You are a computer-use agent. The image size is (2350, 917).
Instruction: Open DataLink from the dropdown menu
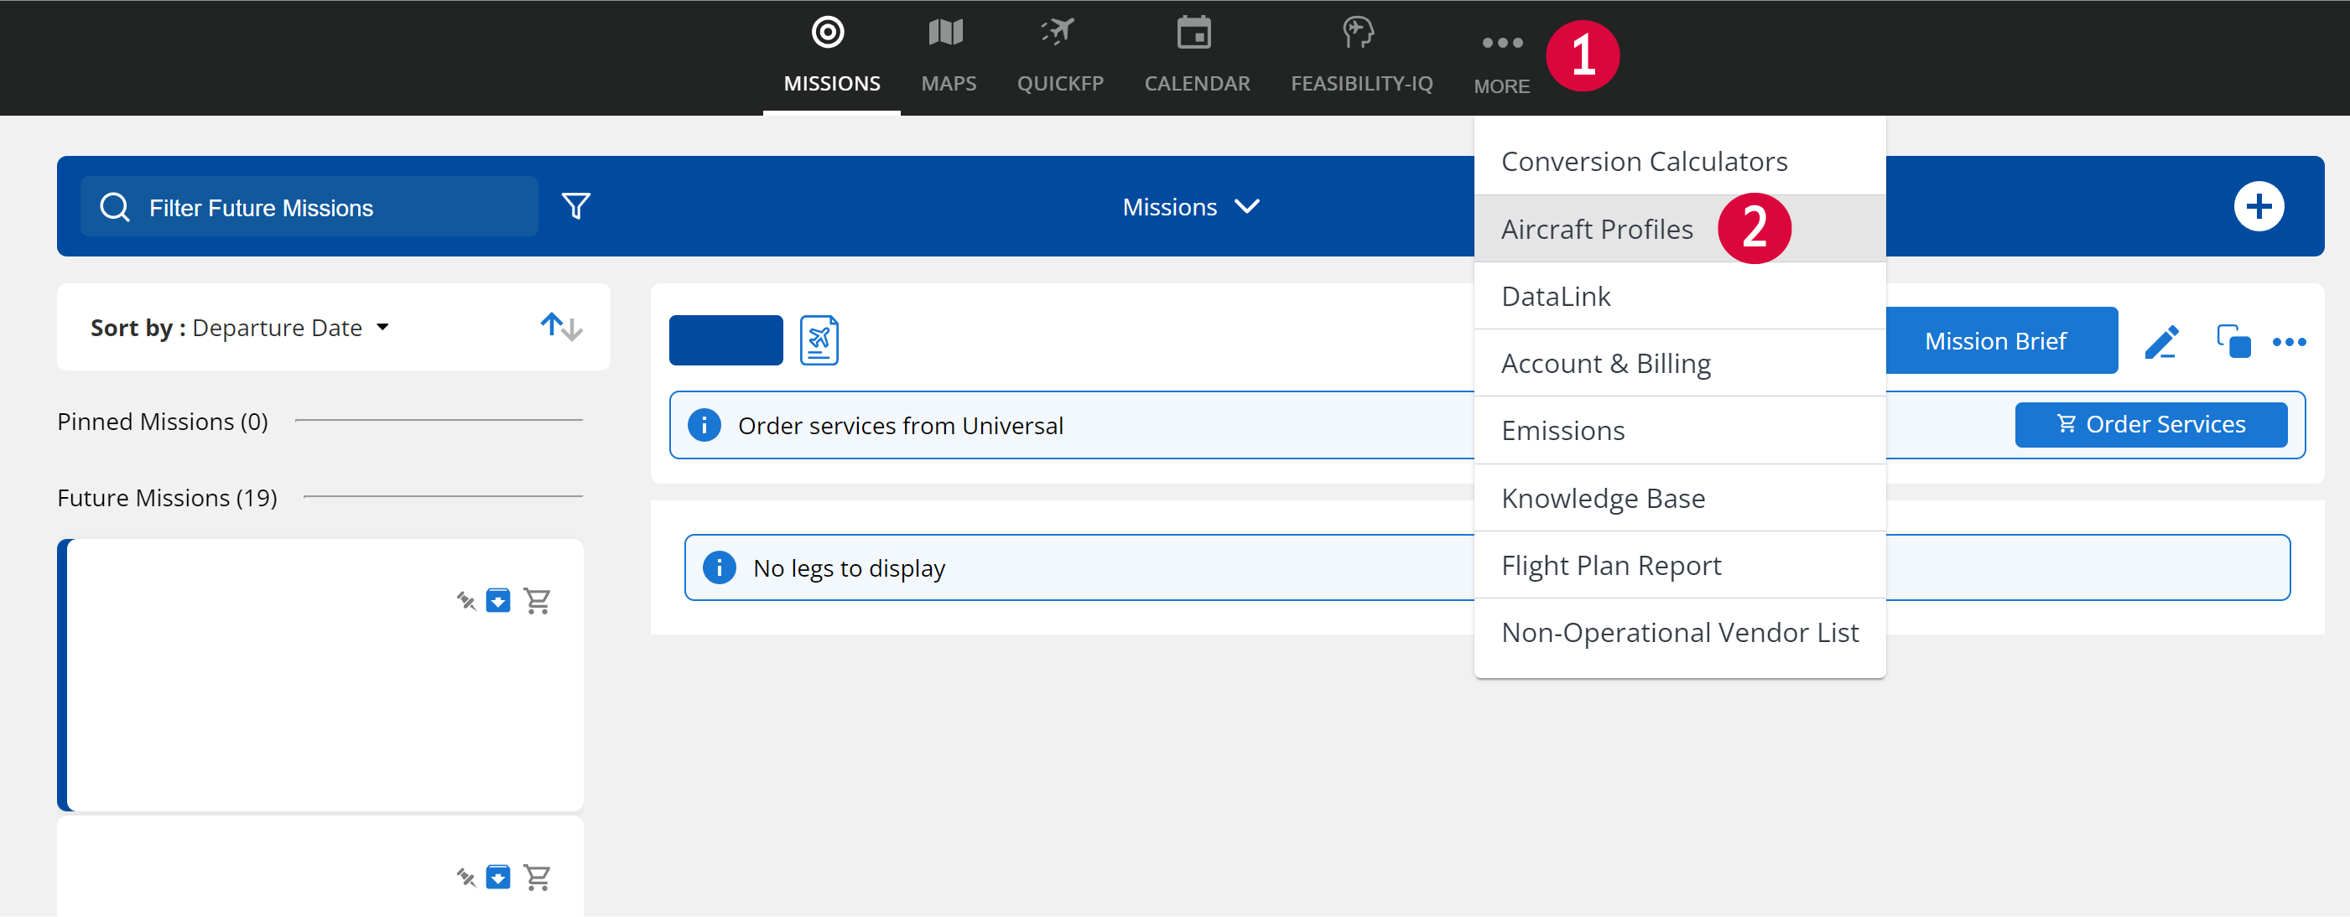pyautogui.click(x=1680, y=296)
